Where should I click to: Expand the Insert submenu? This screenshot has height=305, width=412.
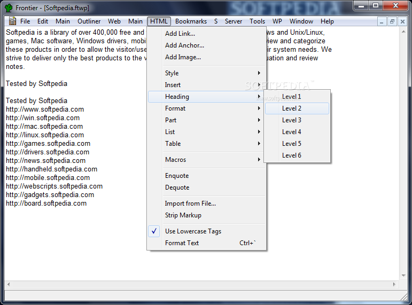click(207, 85)
